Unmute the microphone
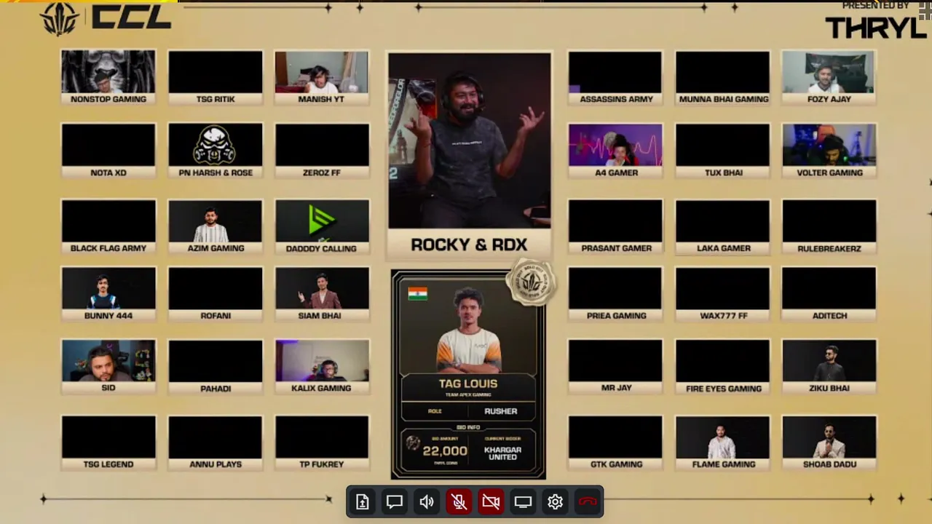The height and width of the screenshot is (524, 932). coord(459,501)
